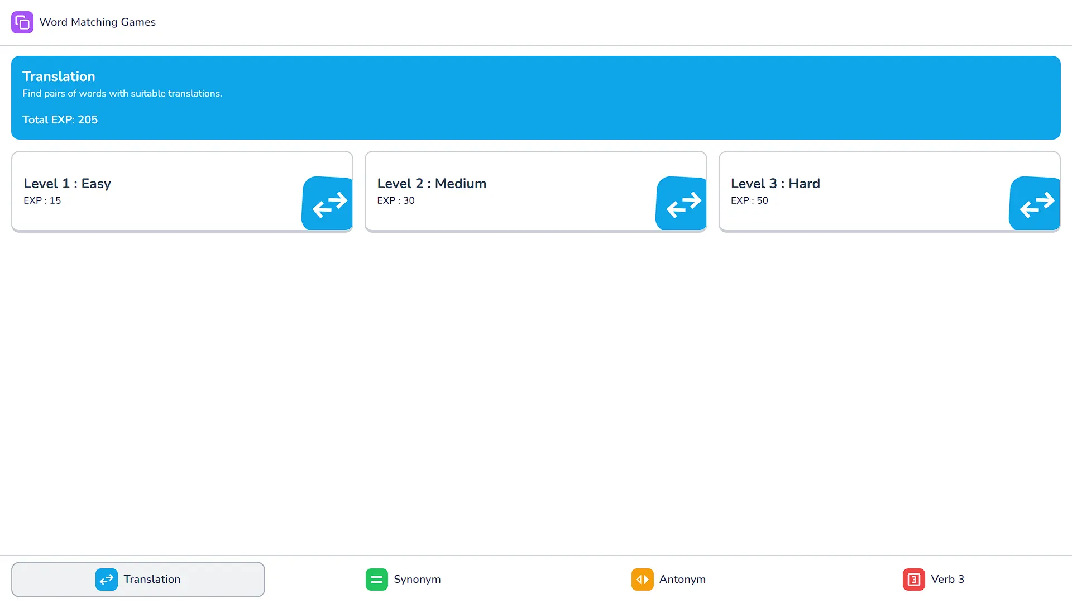Click the Translation banner heading
The image size is (1072, 603).
(59, 76)
